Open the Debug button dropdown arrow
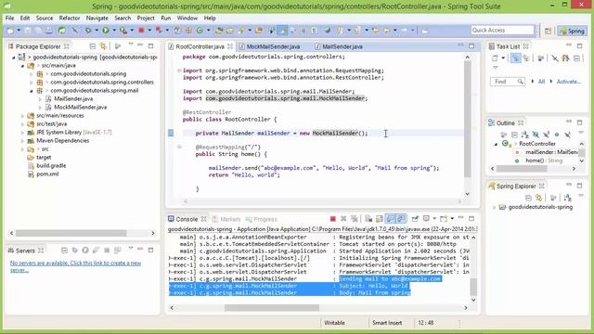The image size is (594, 334). pyautogui.click(x=97, y=31)
